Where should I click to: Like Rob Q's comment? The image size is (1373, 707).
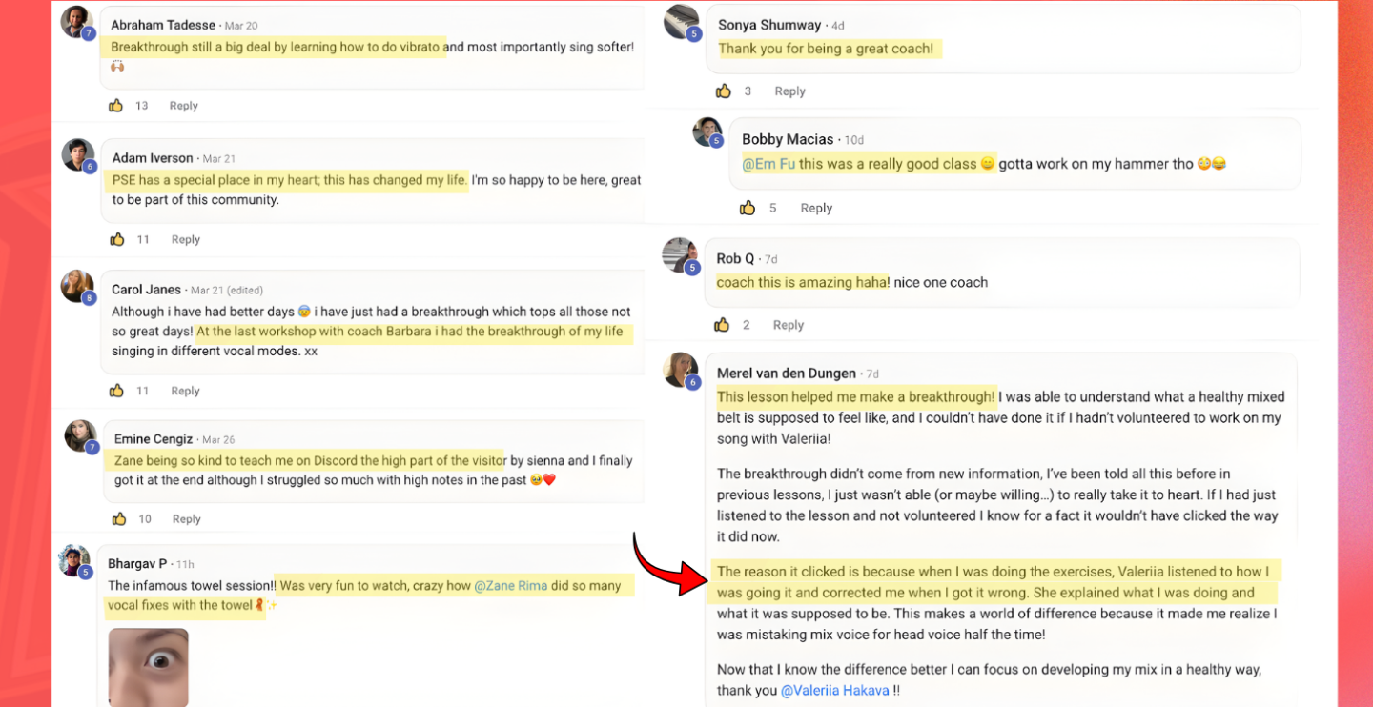point(722,325)
